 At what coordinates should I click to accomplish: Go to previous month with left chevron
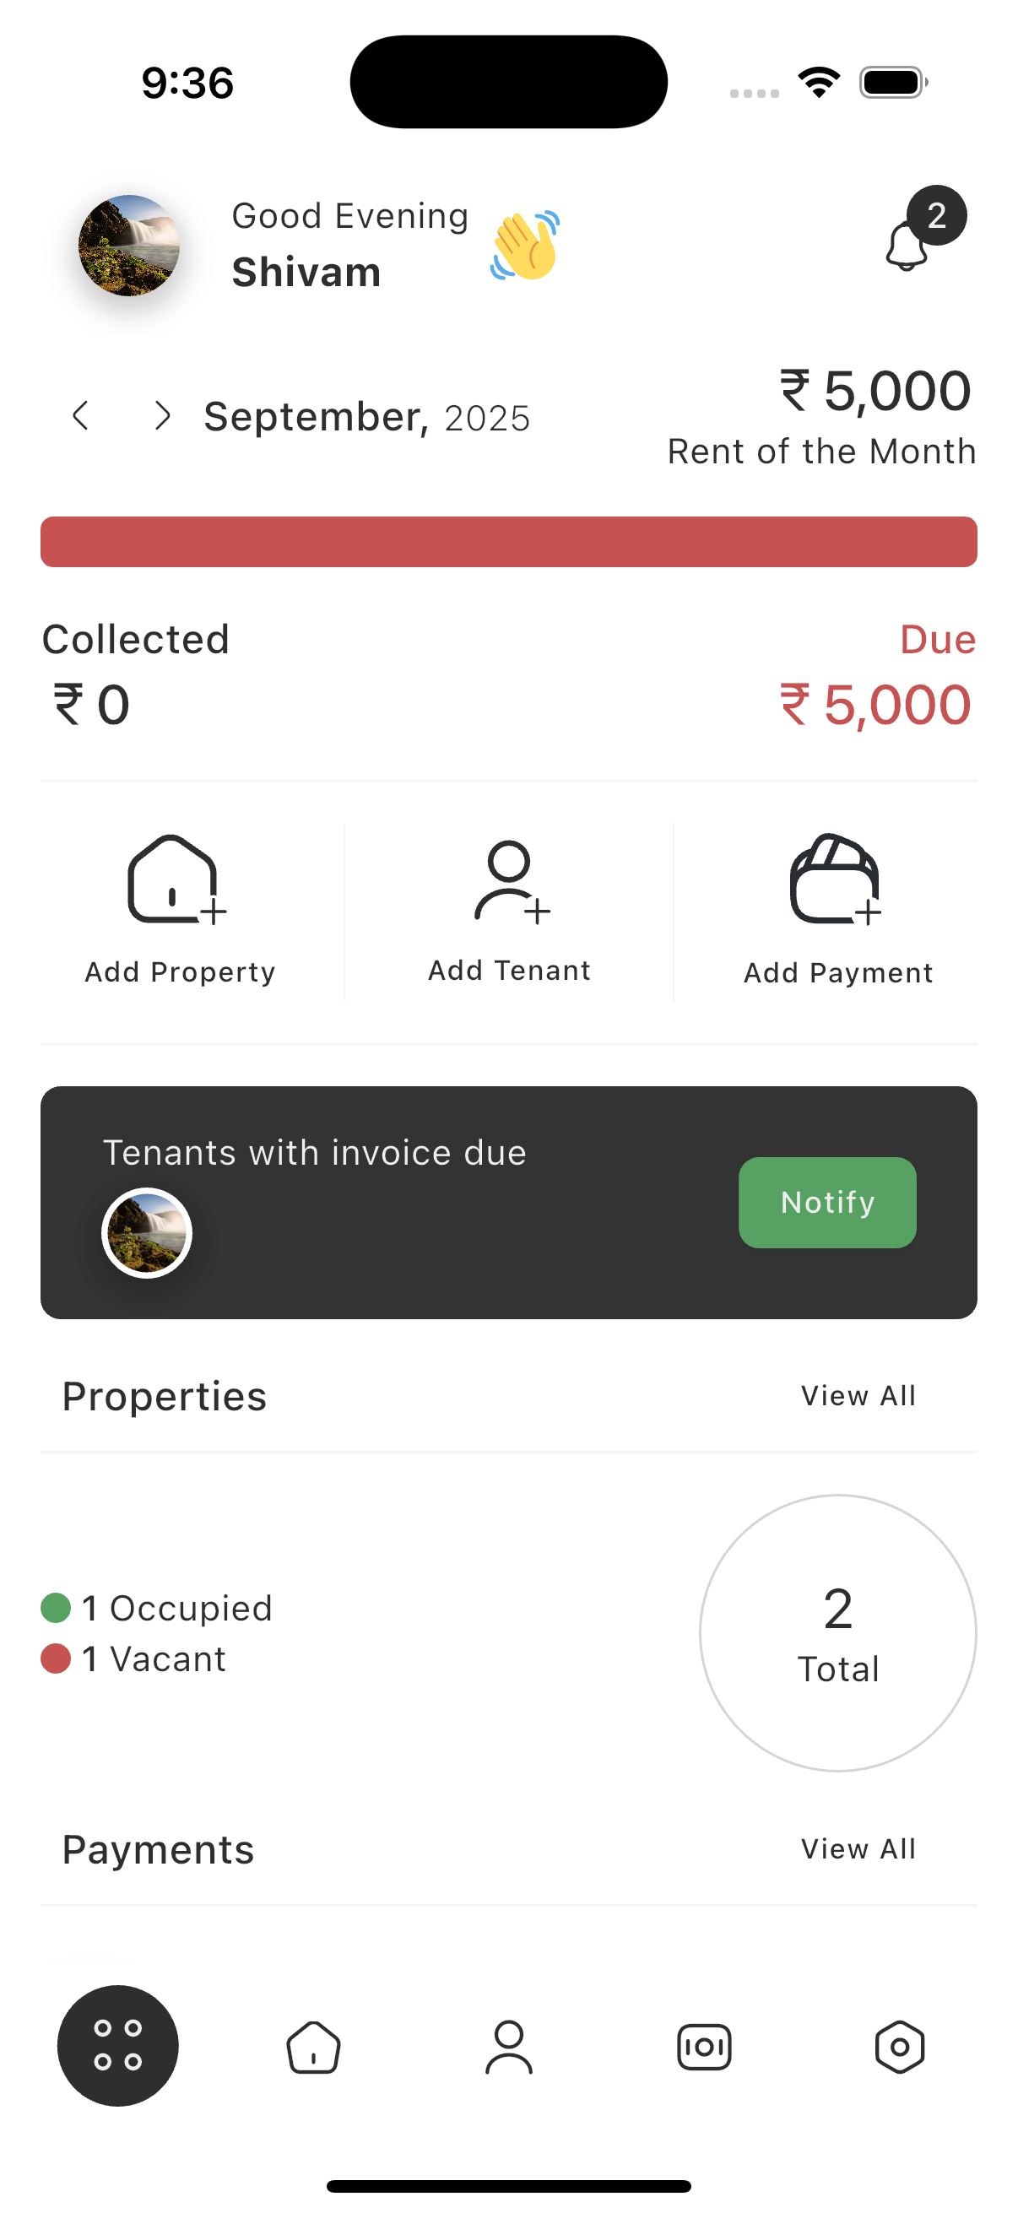click(81, 416)
